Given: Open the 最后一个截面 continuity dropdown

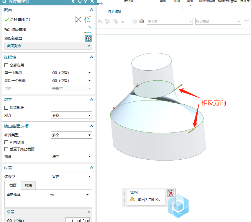Looking at the screenshot, I should pyautogui.click(x=71, y=80).
